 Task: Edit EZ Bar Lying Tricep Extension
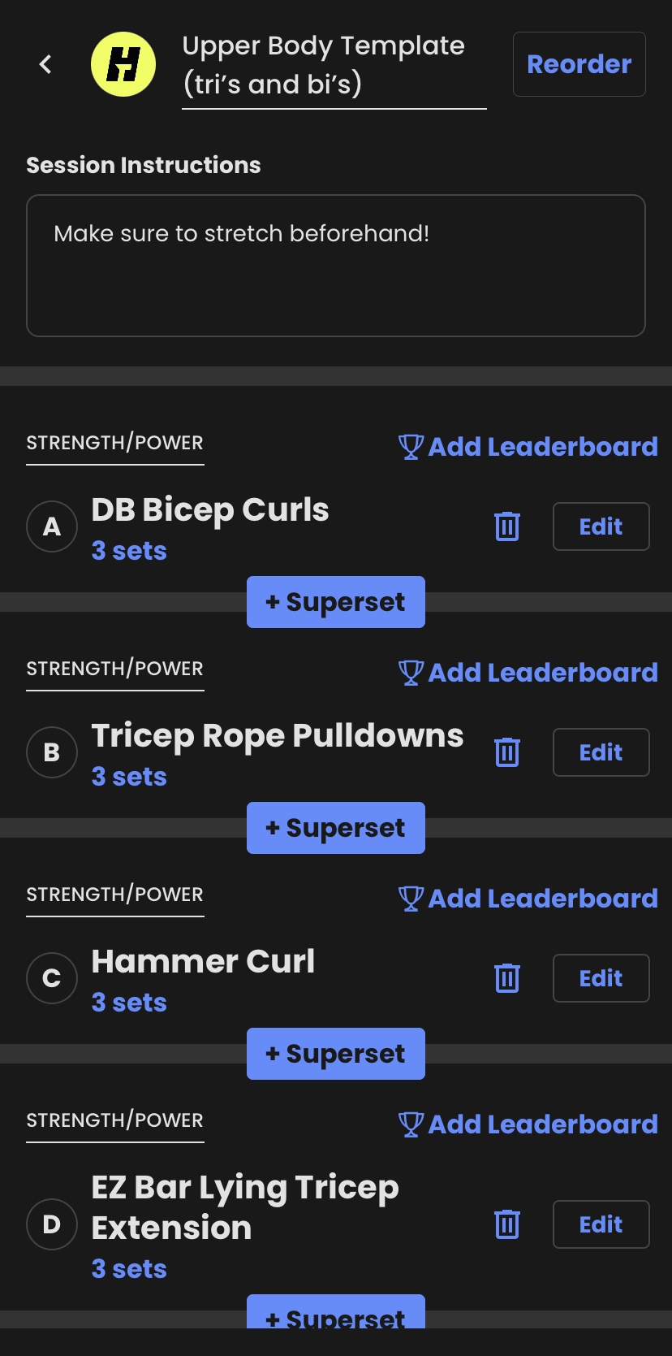pos(601,1224)
